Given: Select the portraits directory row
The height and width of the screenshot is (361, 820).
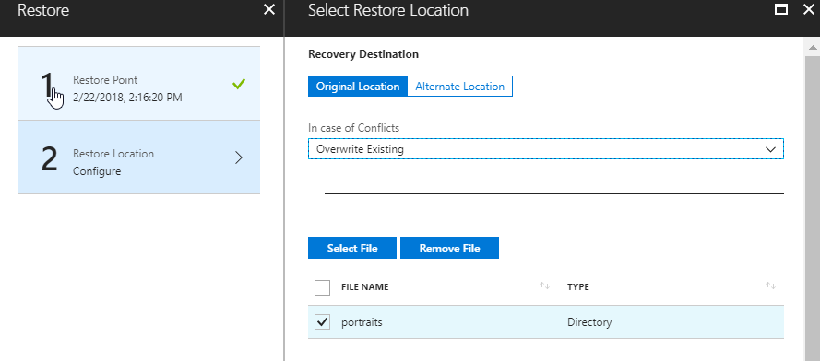Looking at the screenshot, I should (x=546, y=322).
